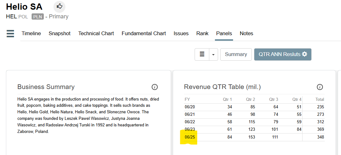
Task: Expand the dropdown arrow beside list button
Action: (x=213, y=54)
